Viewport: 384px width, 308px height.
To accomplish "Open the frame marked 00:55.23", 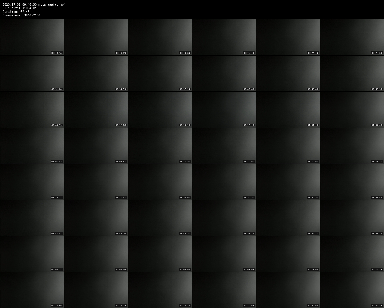I will 160,110.
